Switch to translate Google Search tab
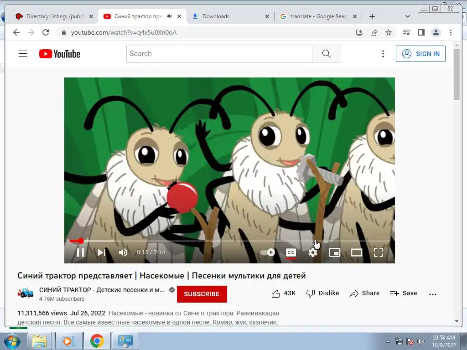The height and width of the screenshot is (350, 467). coord(319,16)
